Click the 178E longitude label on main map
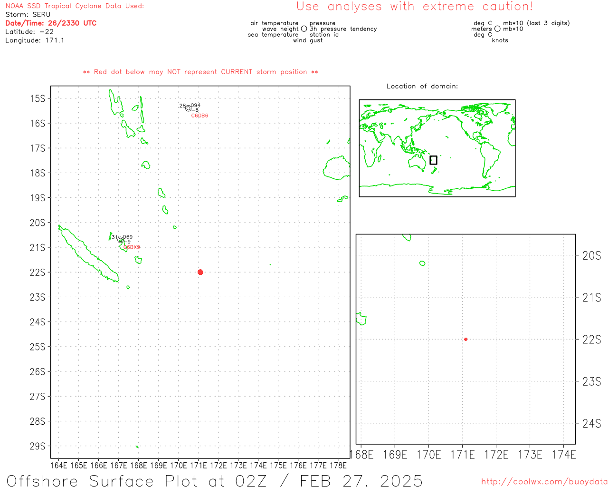608x487 pixels. [x=338, y=465]
